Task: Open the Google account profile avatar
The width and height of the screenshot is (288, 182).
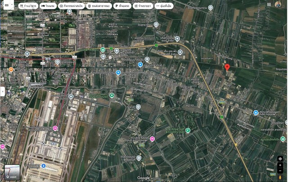Action: pos(278,4)
